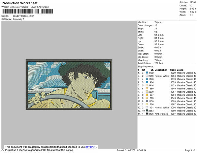Click the Total Bobbin value 202.74ft
This screenshot has width=198, height=153.
click(x=159, y=63)
